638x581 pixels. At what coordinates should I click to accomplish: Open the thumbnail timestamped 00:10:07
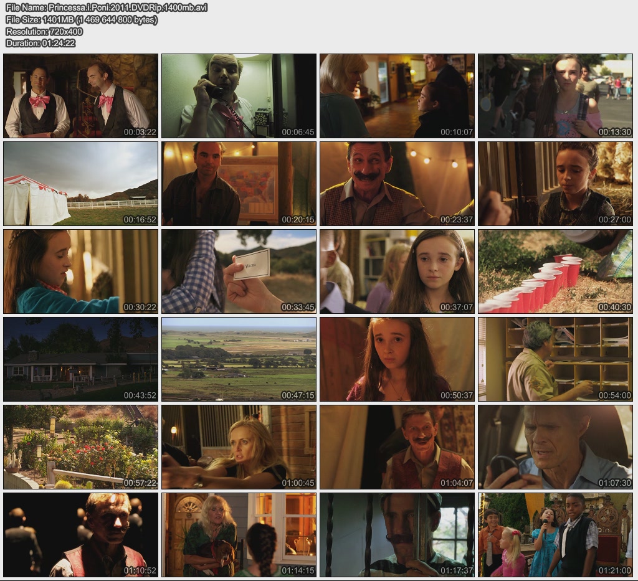pos(397,96)
